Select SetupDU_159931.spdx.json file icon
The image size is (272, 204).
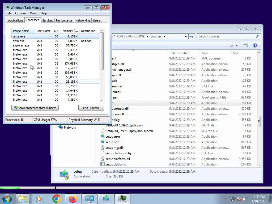tap(103, 125)
